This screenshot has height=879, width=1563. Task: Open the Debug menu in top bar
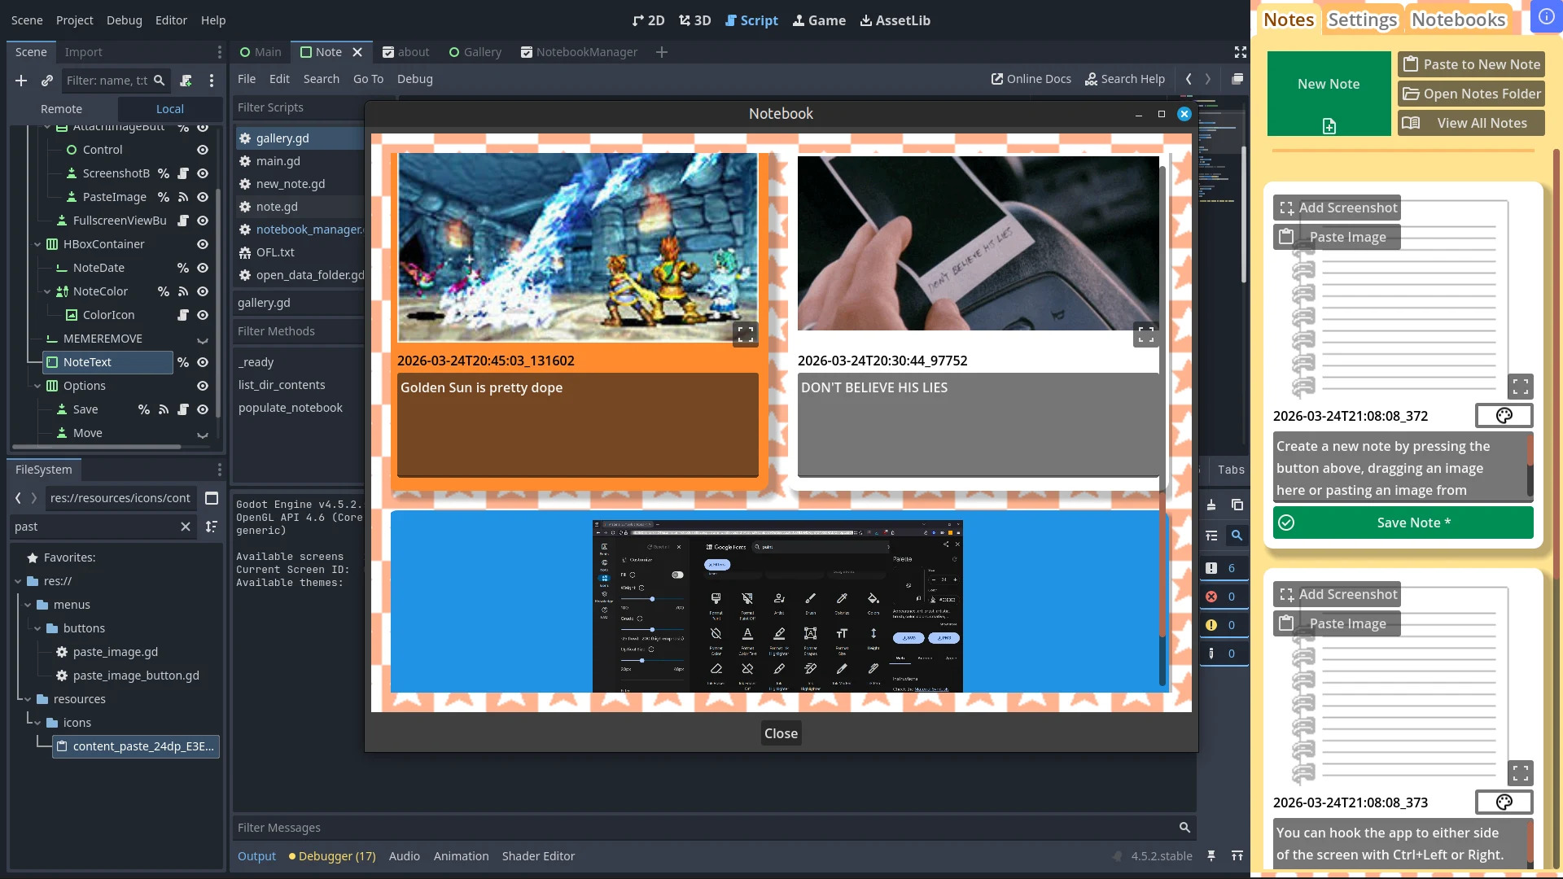pyautogui.click(x=124, y=20)
